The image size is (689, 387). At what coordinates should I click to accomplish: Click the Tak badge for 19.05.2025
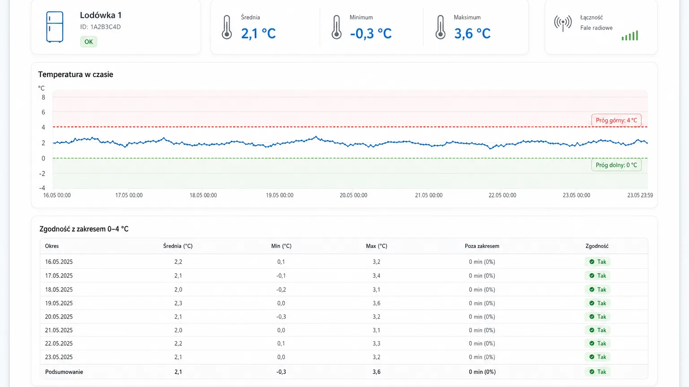597,303
